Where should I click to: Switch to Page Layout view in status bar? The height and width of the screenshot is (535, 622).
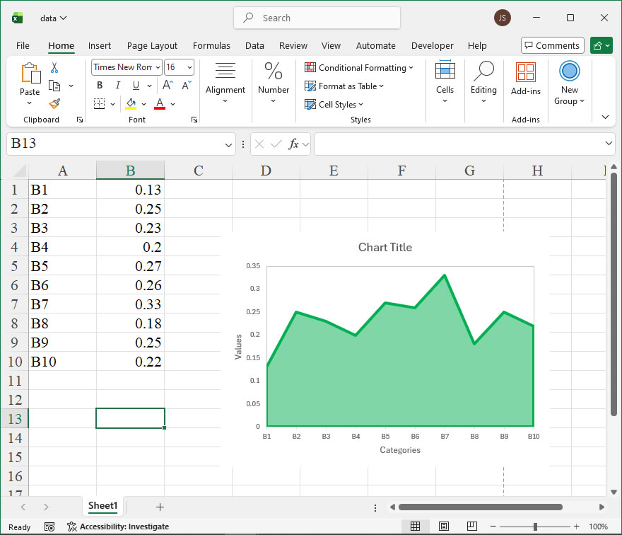pos(443,527)
